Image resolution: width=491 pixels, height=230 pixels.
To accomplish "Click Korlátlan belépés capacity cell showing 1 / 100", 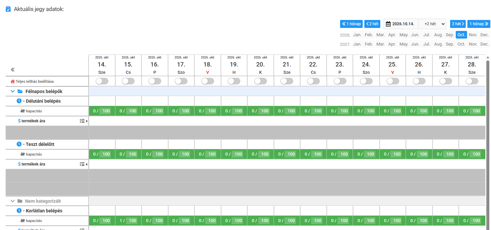I will 128,221.
